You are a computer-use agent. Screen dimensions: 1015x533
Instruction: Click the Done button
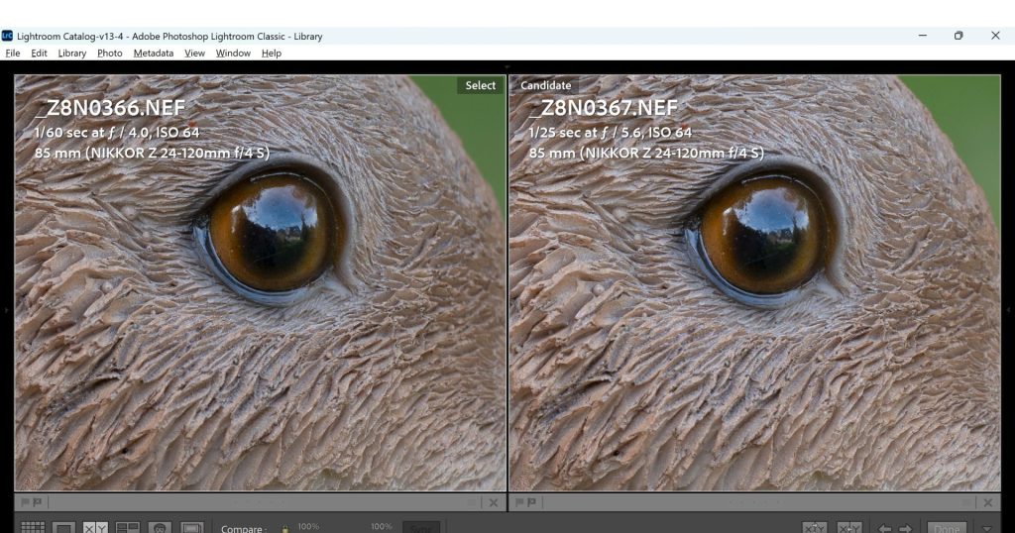pyautogui.click(x=947, y=528)
